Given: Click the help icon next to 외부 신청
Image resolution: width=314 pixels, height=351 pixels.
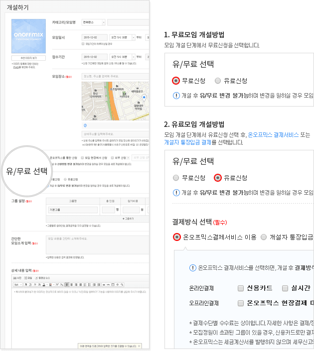Looking at the screenshot, I should point(128,158).
